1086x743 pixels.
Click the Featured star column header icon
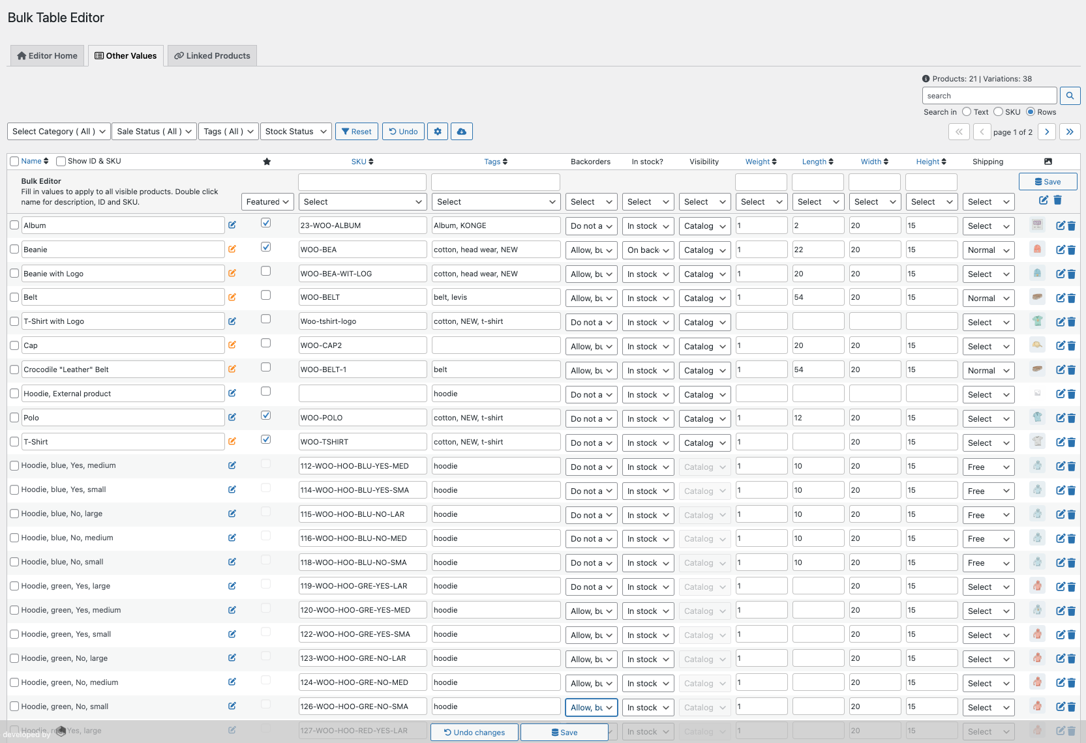267,162
